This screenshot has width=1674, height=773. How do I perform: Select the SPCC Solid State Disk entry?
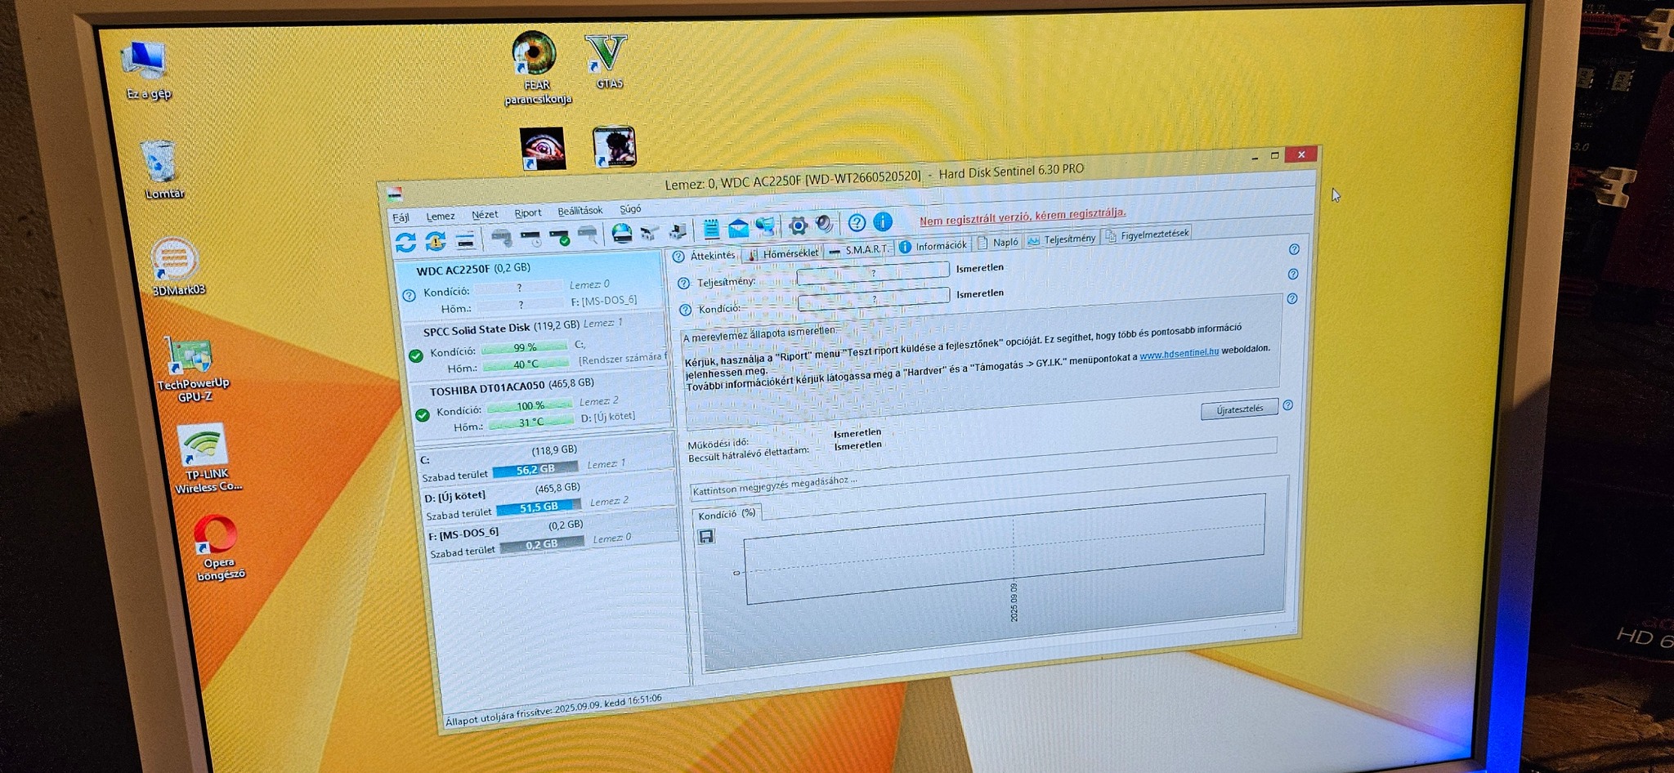coord(535,347)
